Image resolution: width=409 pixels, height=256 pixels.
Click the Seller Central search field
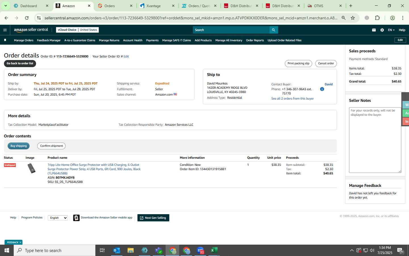[231, 30]
